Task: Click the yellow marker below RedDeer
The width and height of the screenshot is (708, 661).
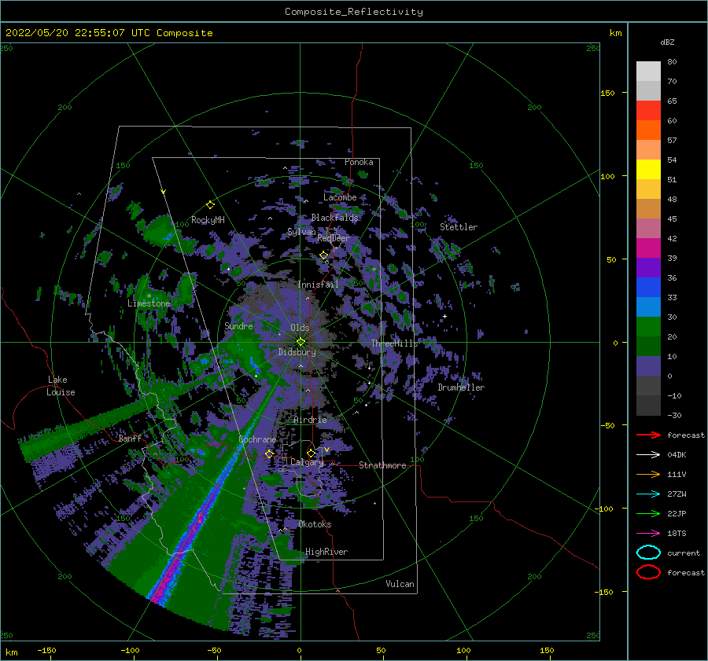Action: [324, 255]
